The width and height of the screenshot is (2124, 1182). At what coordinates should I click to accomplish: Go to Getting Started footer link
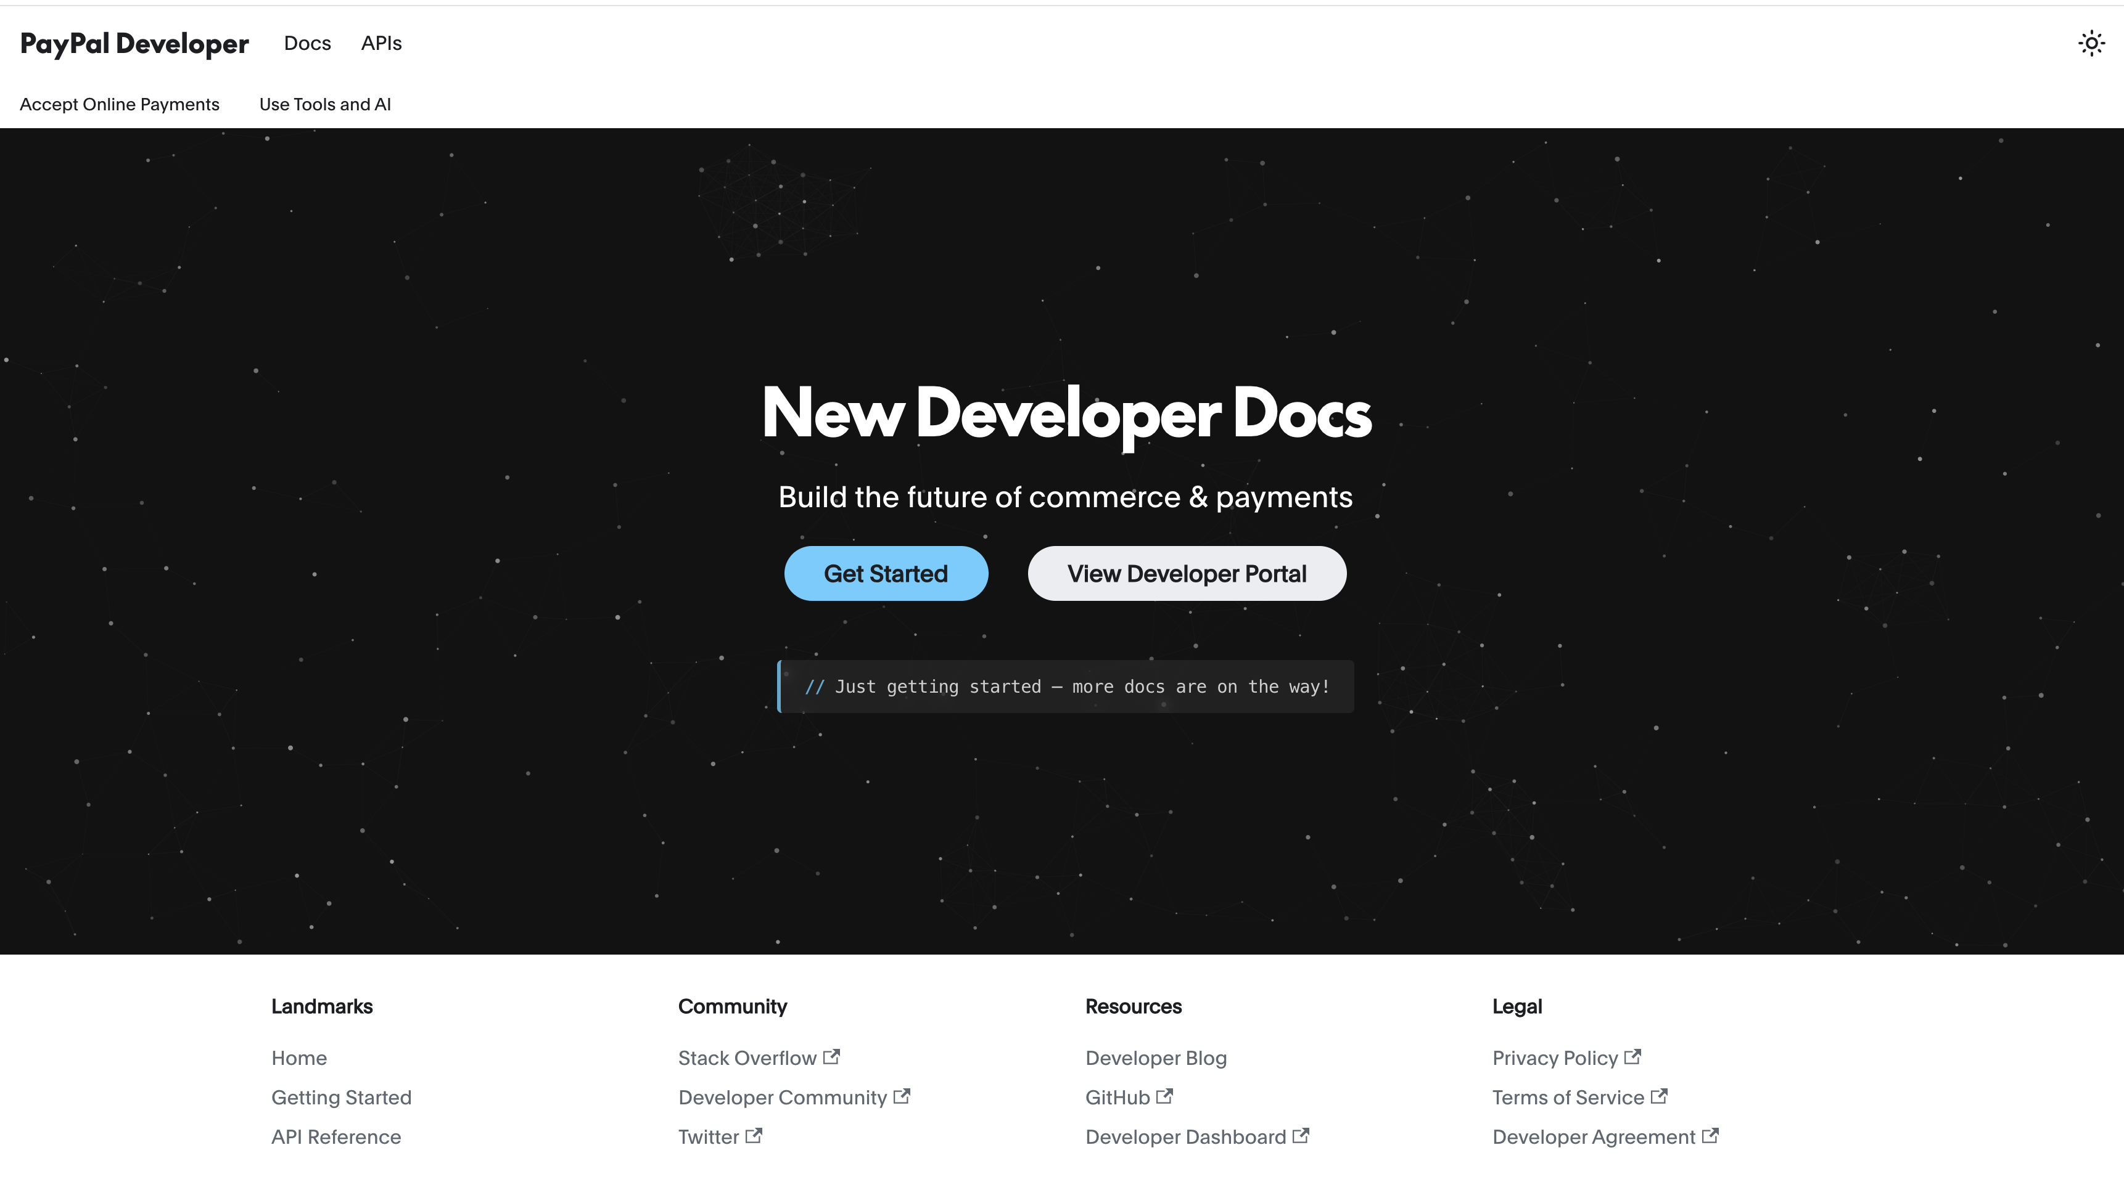point(342,1098)
